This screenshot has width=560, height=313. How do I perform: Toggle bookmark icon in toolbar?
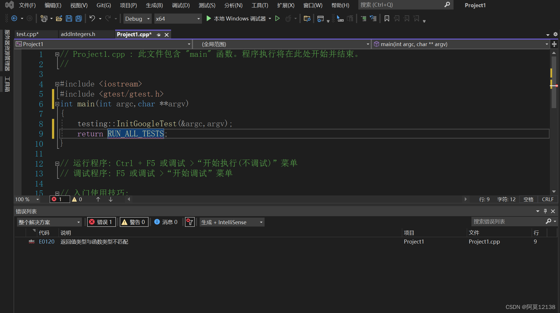point(387,19)
